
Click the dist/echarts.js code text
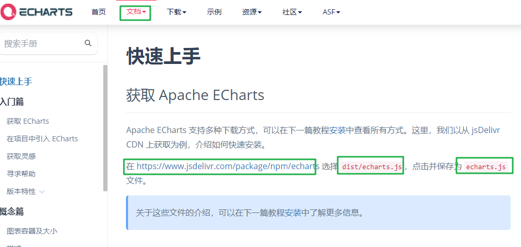tap(372, 167)
